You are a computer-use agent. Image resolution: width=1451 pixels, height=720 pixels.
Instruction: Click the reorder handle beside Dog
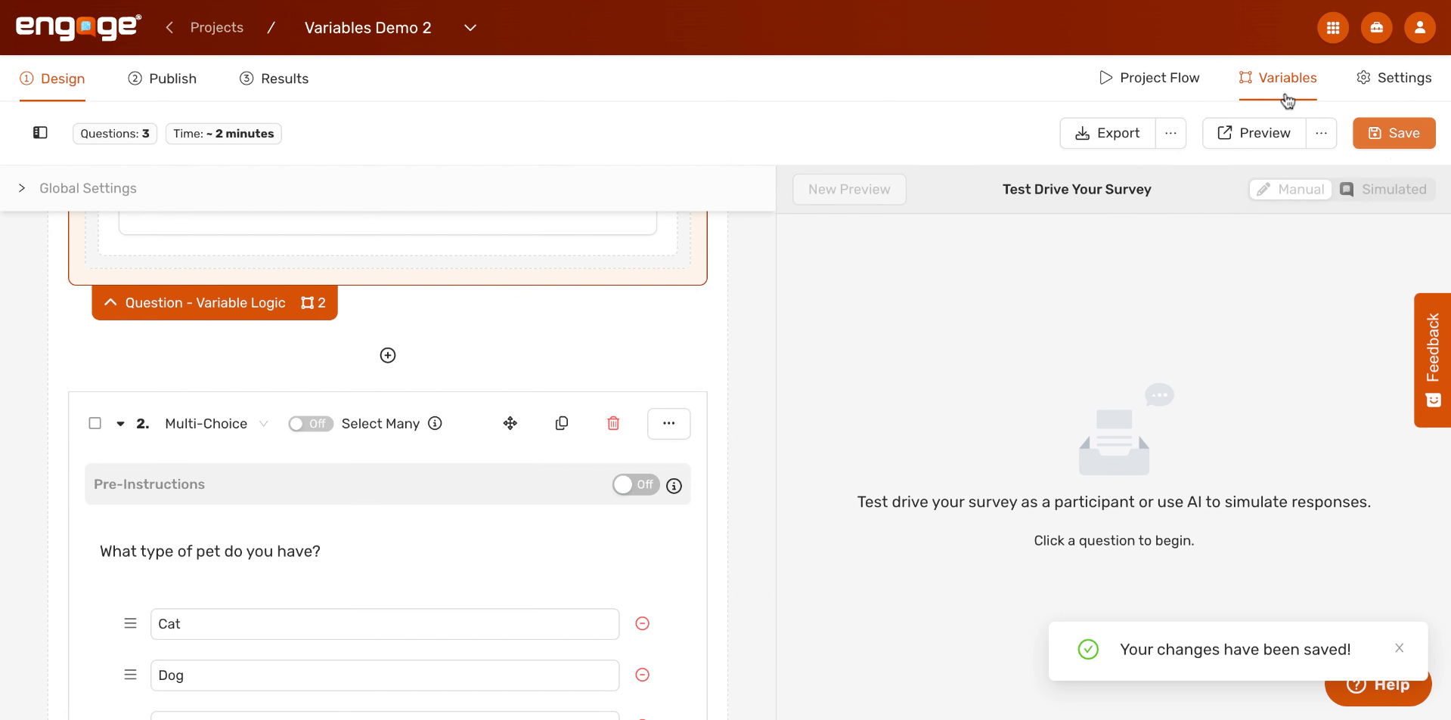(130, 675)
